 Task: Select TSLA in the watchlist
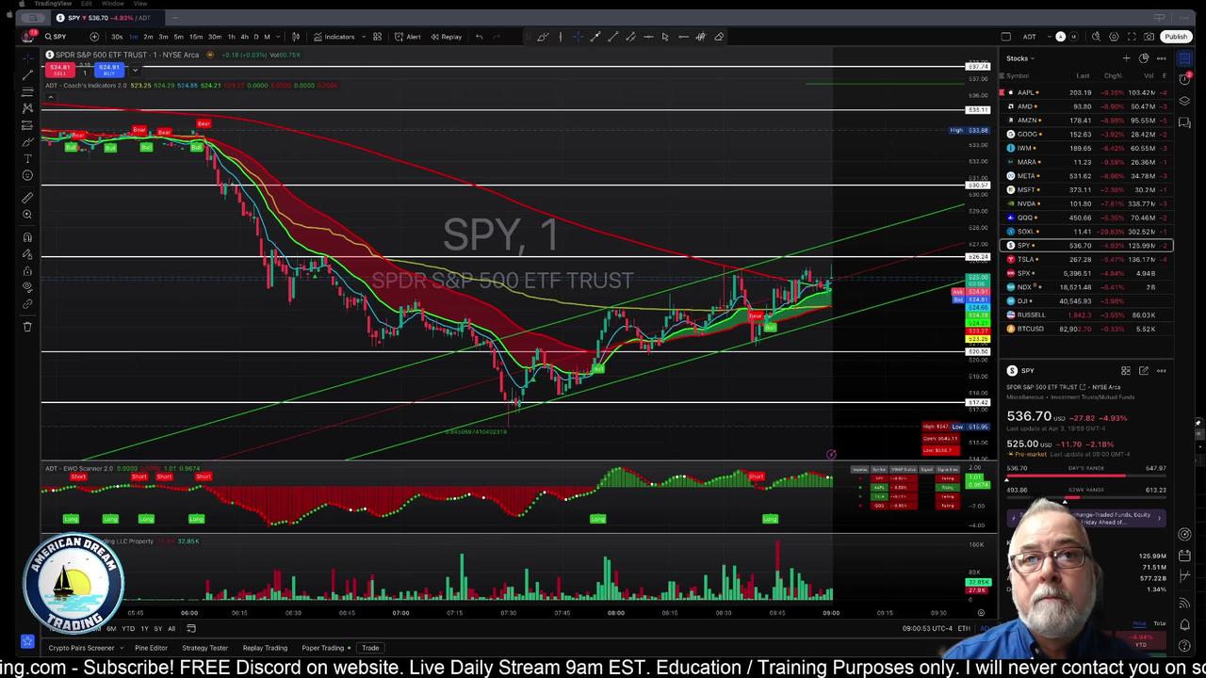click(1086, 259)
